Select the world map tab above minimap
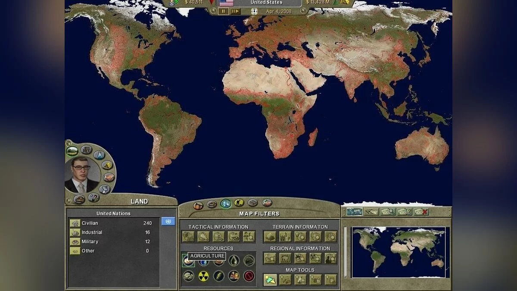Image resolution: width=517 pixels, height=291 pixels. (x=355, y=212)
